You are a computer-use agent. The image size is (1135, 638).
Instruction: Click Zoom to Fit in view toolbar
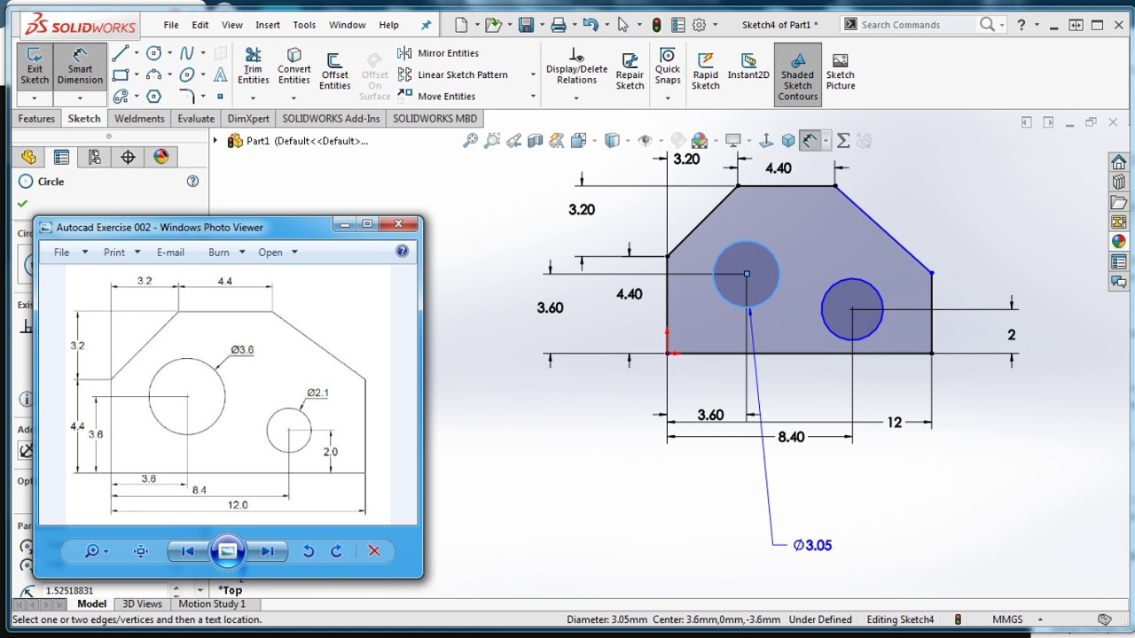[x=470, y=140]
